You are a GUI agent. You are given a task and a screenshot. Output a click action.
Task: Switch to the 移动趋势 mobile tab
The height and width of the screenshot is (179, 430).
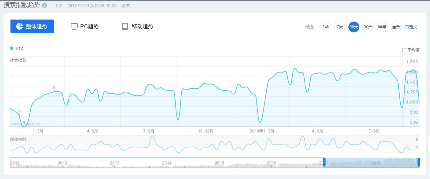(137, 26)
